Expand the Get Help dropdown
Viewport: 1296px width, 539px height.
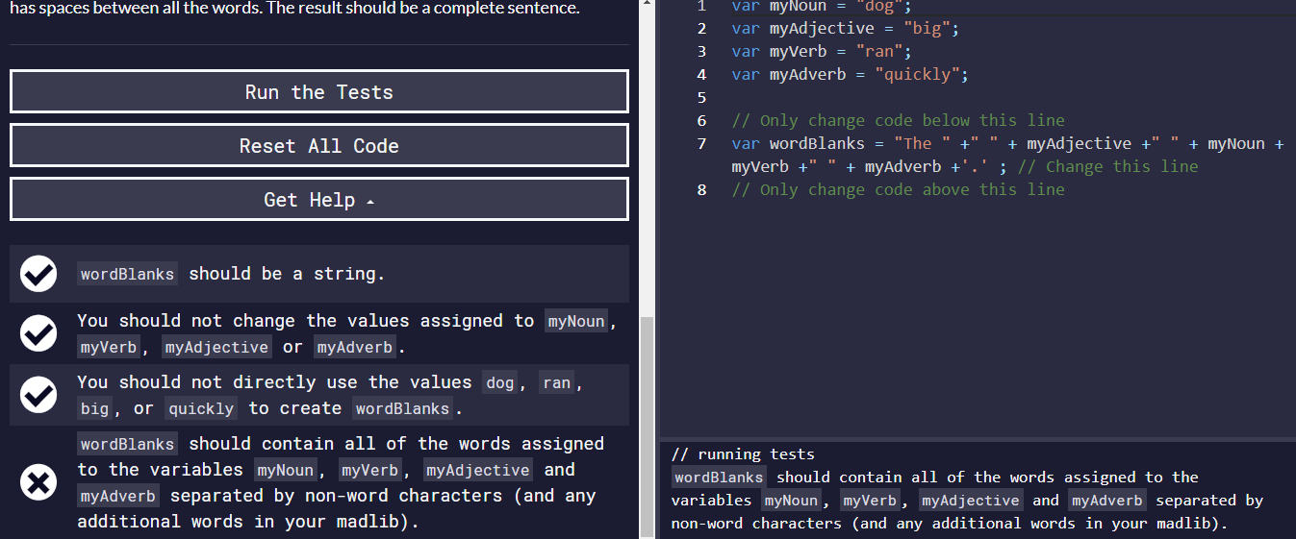click(x=318, y=200)
